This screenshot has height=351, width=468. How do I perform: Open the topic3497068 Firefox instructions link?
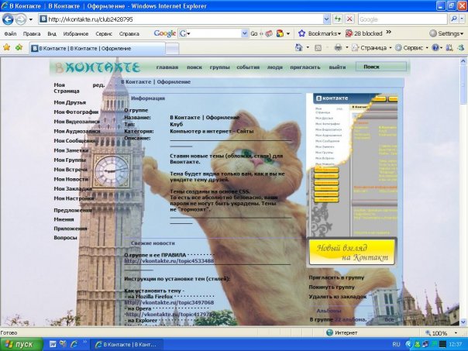tap(169, 302)
